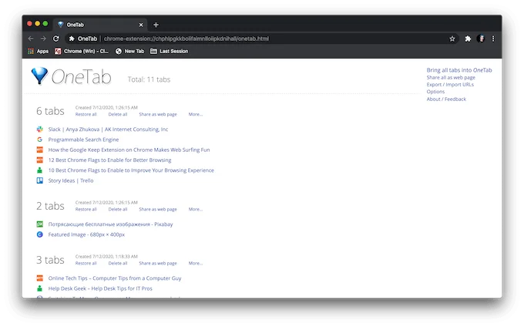Click the address bar URL field
The height and width of the screenshot is (327, 524).
tap(257, 39)
